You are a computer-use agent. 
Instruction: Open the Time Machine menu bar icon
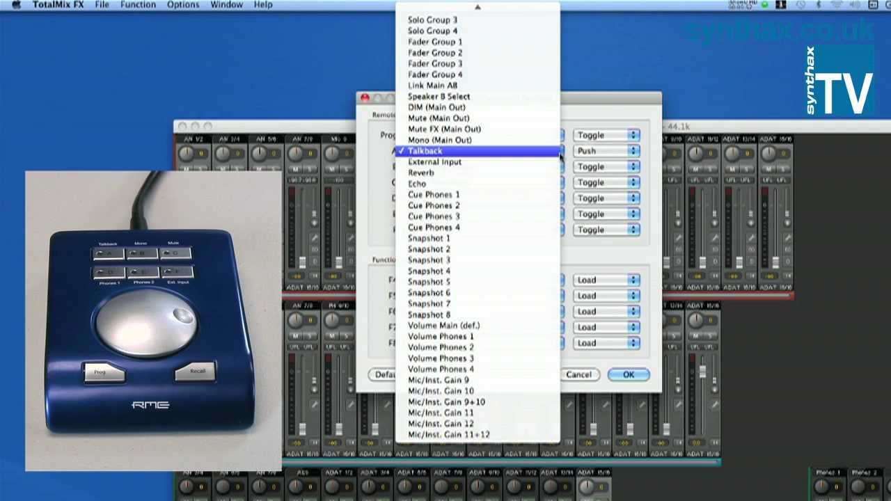click(801, 5)
